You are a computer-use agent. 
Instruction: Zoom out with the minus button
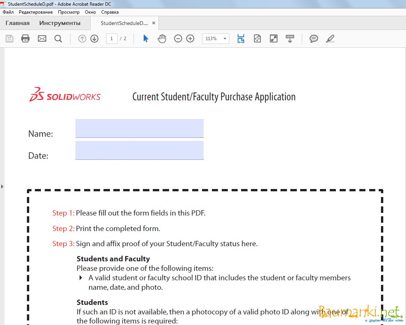pos(178,39)
